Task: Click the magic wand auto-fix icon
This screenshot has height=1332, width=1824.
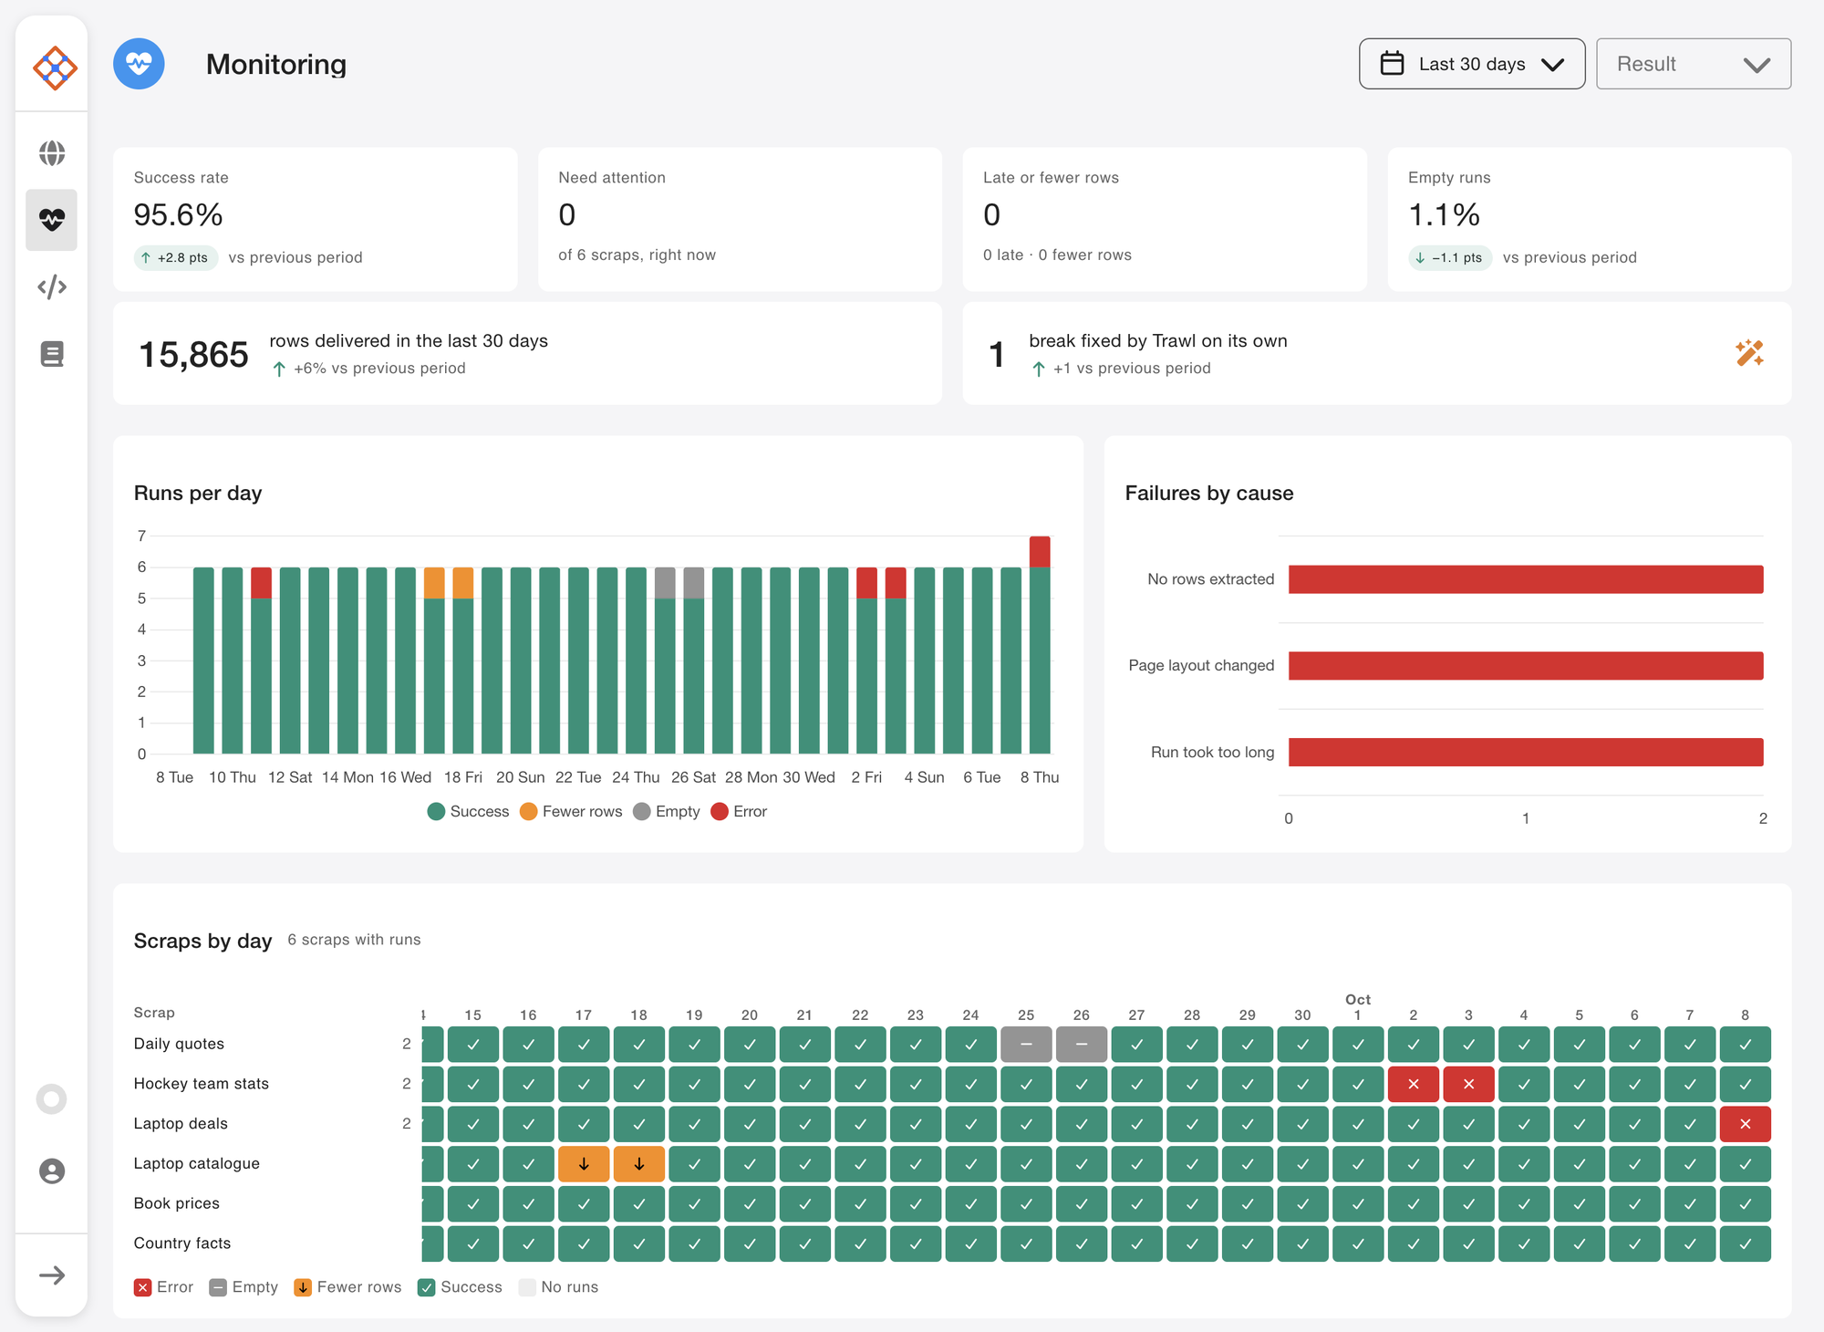Action: (x=1749, y=353)
